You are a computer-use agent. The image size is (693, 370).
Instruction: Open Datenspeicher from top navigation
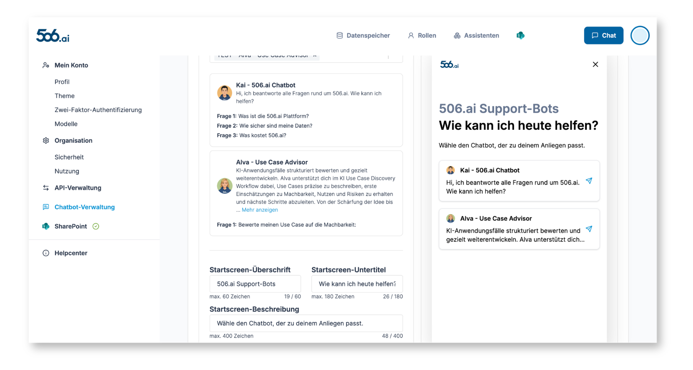pos(363,35)
